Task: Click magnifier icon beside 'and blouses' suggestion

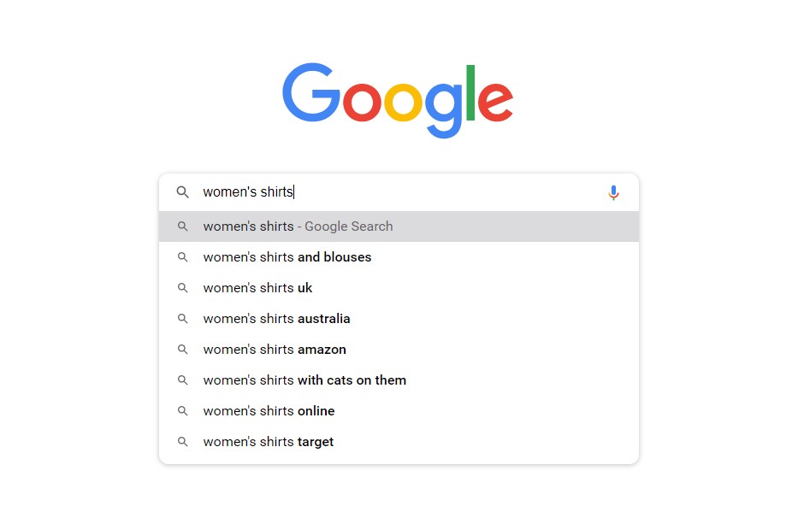Action: (x=182, y=257)
